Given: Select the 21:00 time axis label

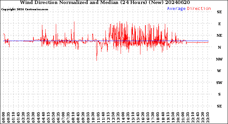Looking at the screenshot, I should click(183, 117).
